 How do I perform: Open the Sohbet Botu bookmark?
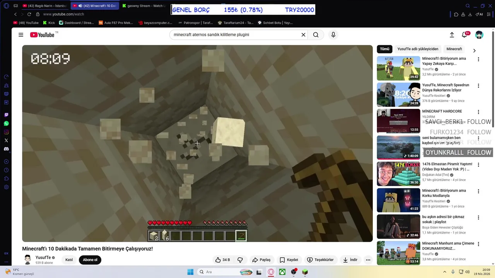275,23
